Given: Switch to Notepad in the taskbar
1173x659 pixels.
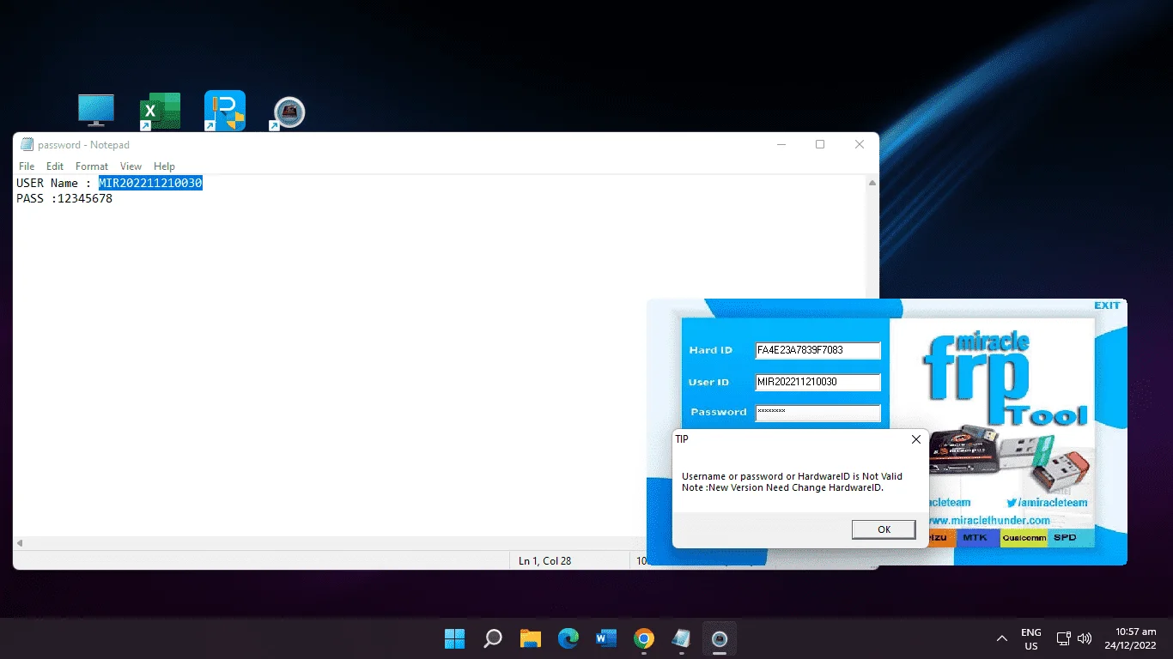Looking at the screenshot, I should [x=682, y=638].
